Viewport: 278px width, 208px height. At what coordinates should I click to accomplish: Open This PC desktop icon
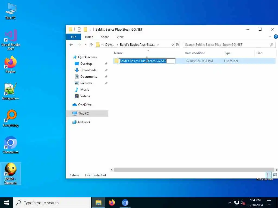point(11,11)
